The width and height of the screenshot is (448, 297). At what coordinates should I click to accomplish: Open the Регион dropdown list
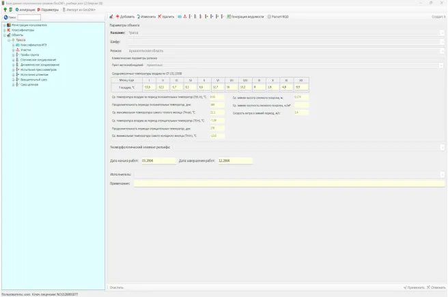(x=443, y=50)
